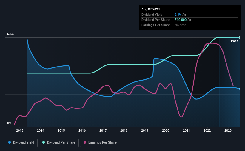Click the pink Earnings Per Share legend dot

(x=85, y=142)
